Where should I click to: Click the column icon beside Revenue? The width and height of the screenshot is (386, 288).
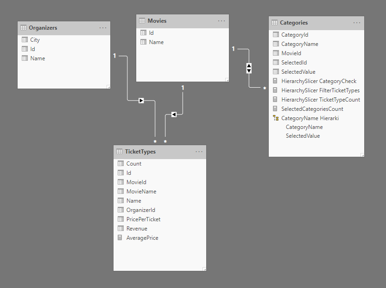(120, 228)
